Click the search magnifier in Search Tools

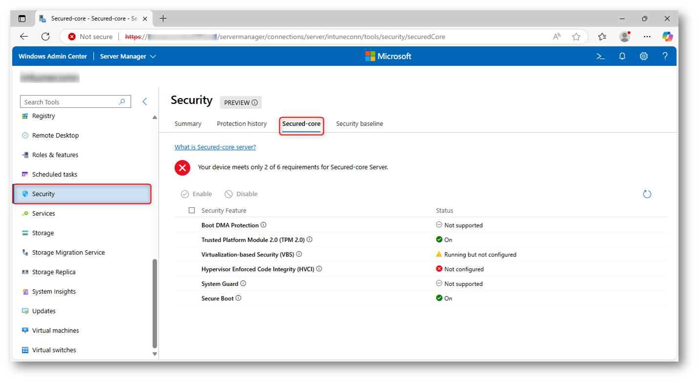pos(122,102)
